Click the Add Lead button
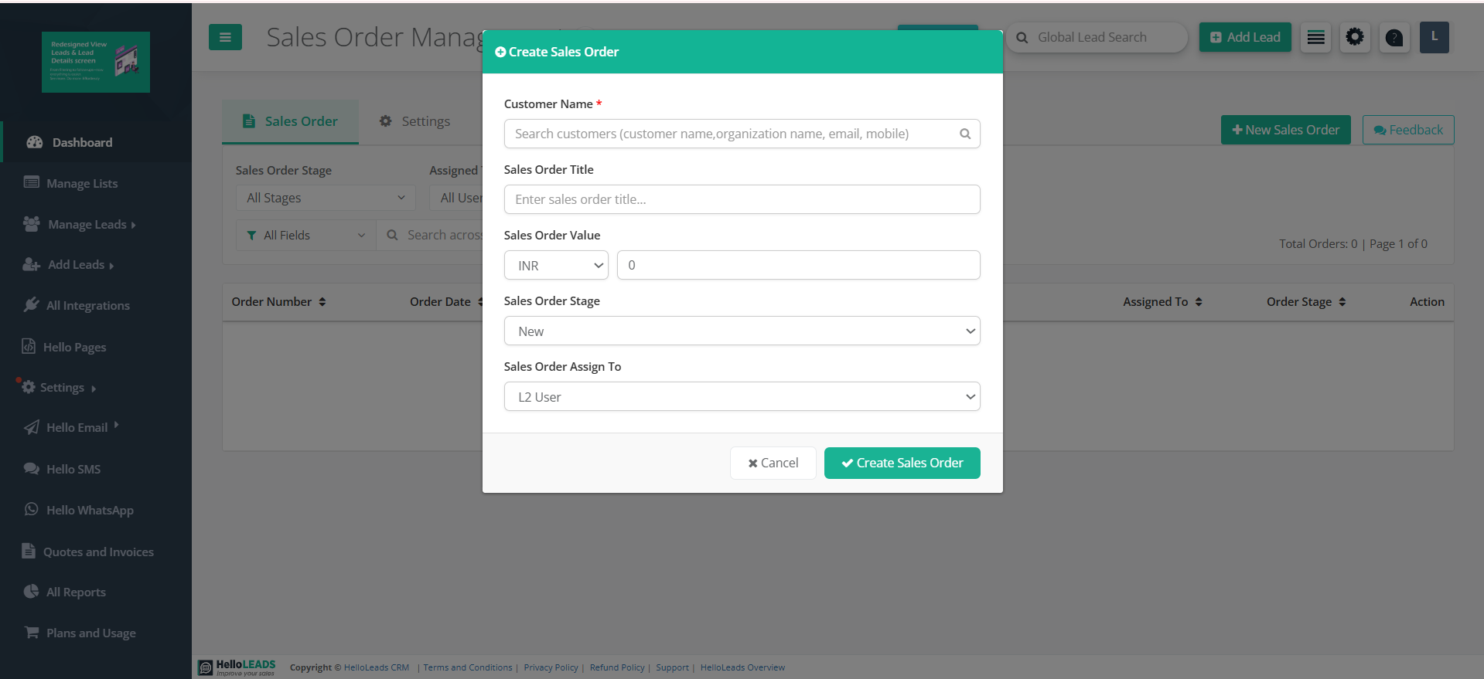 tap(1245, 37)
